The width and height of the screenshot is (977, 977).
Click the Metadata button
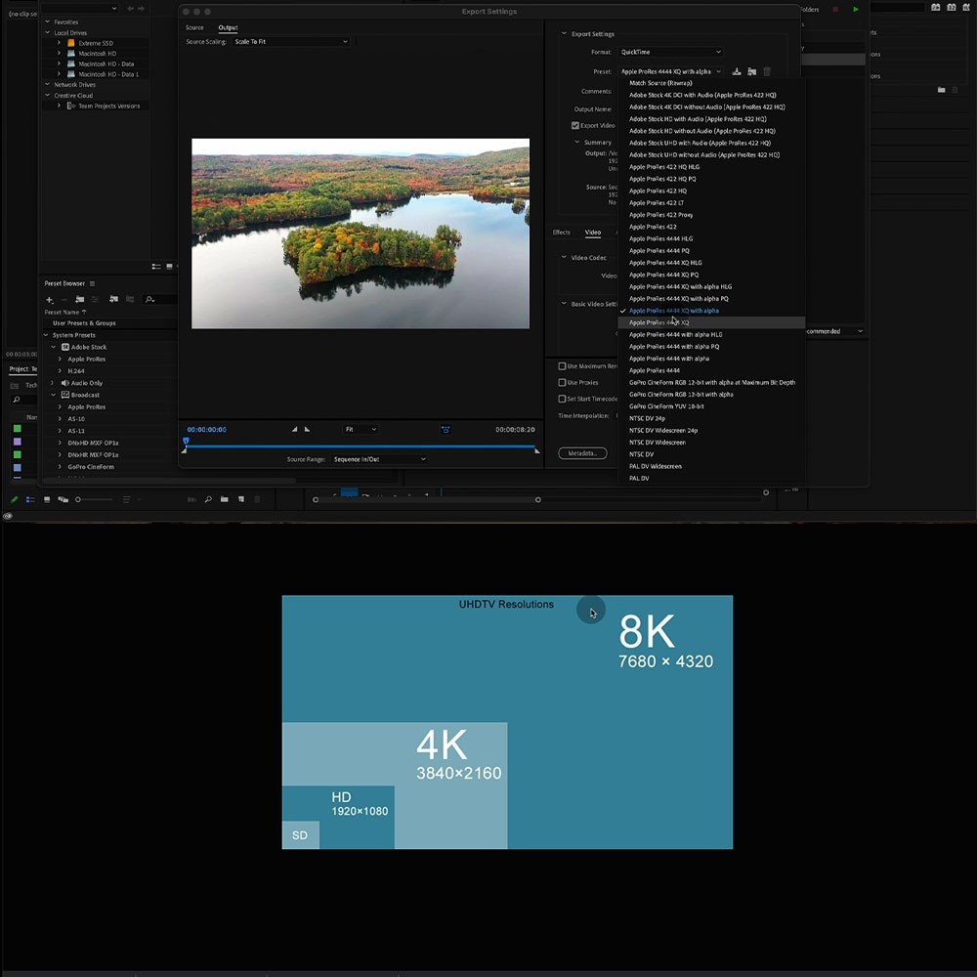[582, 453]
